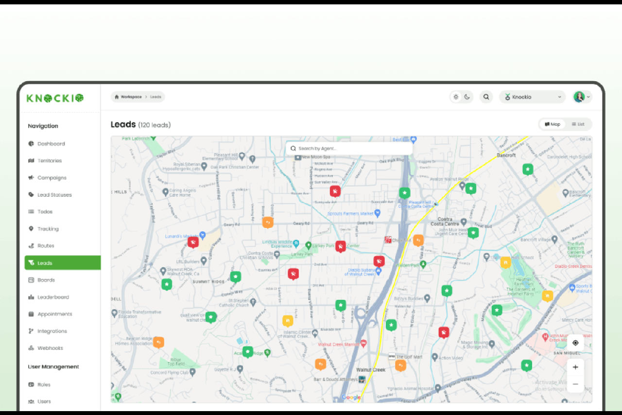Click the Lead Statuses tag icon

click(31, 195)
